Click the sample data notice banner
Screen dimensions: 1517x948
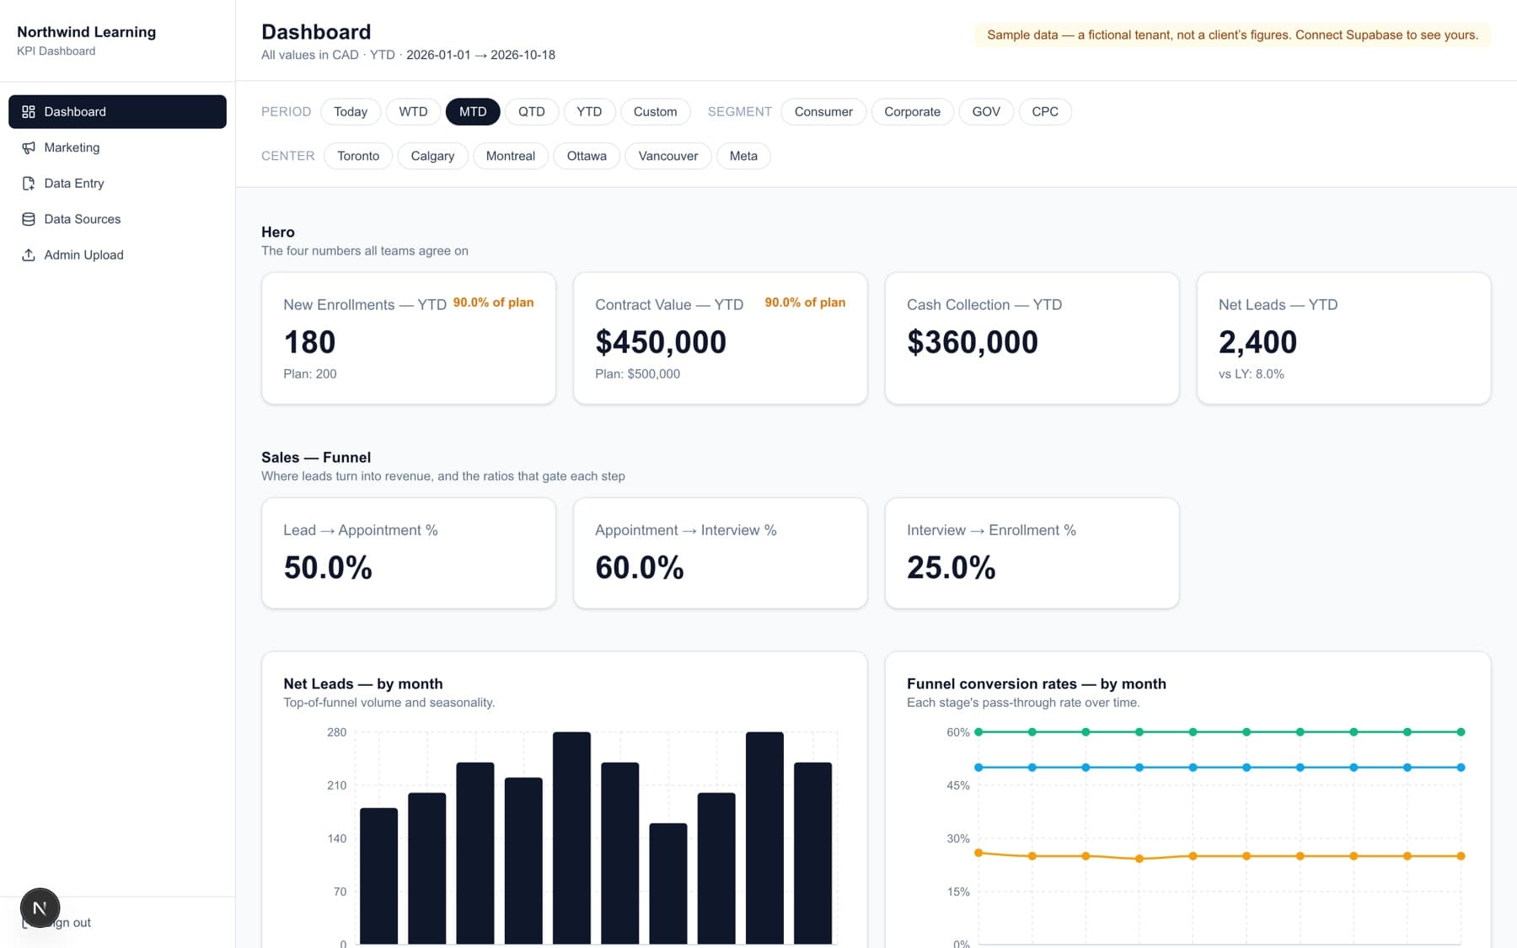click(x=1232, y=35)
